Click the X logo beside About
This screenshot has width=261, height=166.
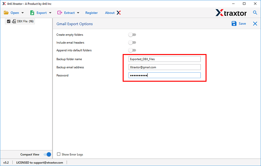click(x=119, y=13)
